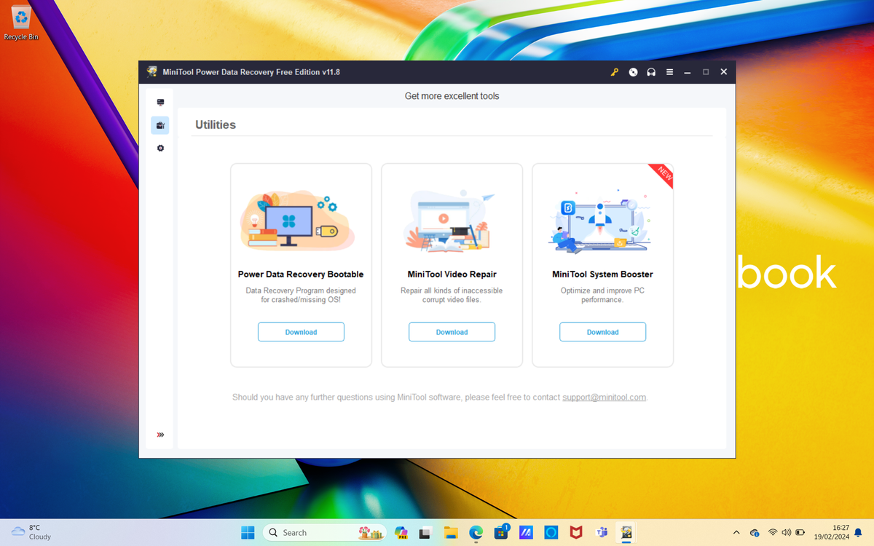Open File Explorer from taskbar

(x=451, y=532)
